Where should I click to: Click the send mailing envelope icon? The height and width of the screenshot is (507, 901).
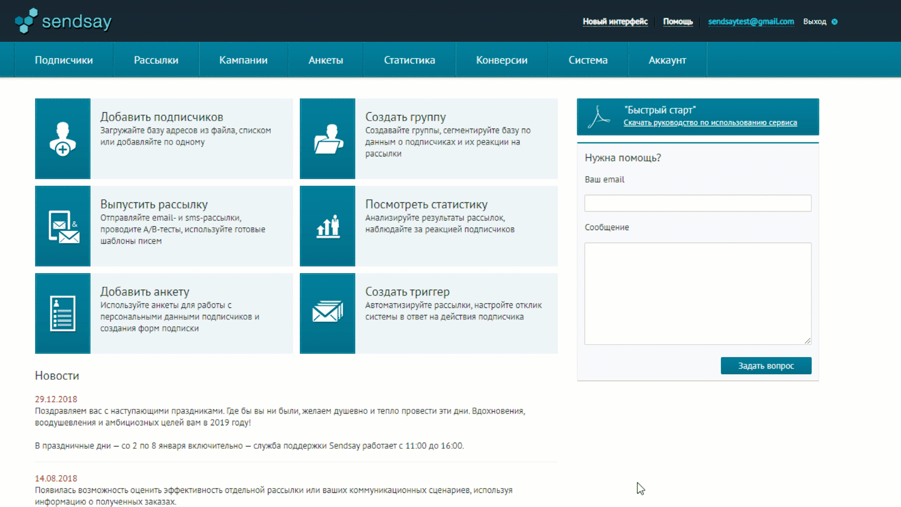click(63, 226)
